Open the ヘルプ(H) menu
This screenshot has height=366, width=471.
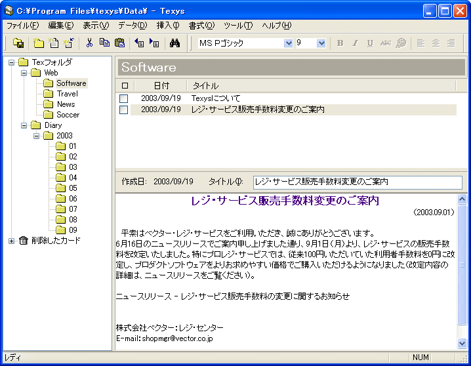pyautogui.click(x=277, y=26)
